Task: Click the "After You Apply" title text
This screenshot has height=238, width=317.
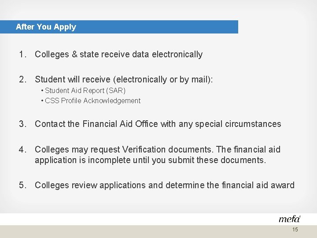Action: click(46, 27)
